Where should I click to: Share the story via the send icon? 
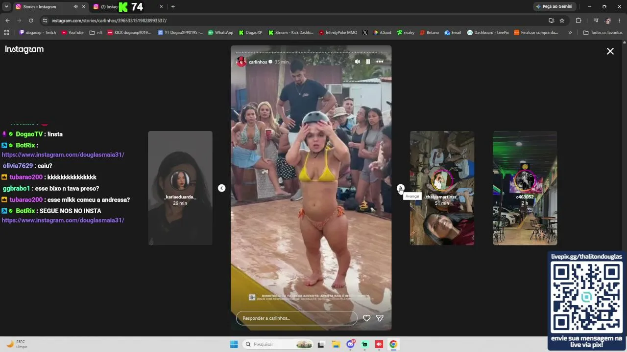pyautogui.click(x=380, y=318)
